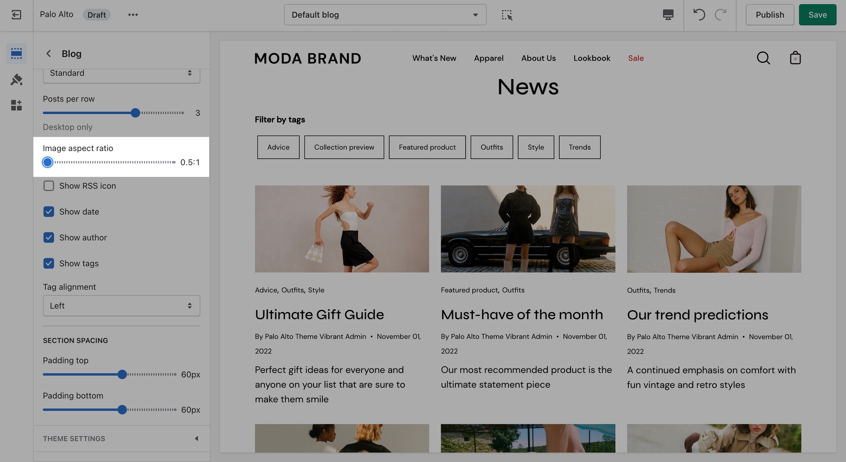This screenshot has height=462, width=846.
Task: Filter posts by Collection preview tag
Action: 344,147
